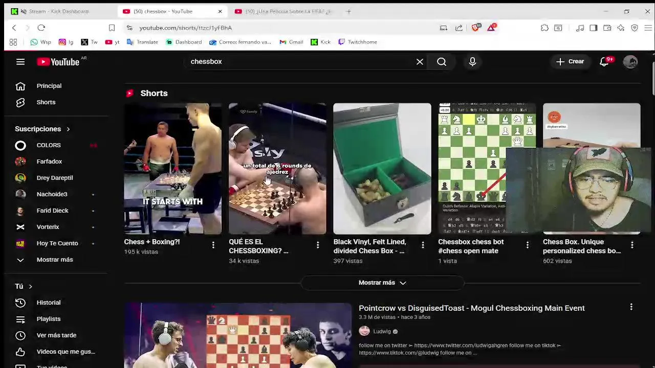This screenshot has width=655, height=368.
Task: Open options for Chess + Boxing?! short
Action: coord(213,245)
